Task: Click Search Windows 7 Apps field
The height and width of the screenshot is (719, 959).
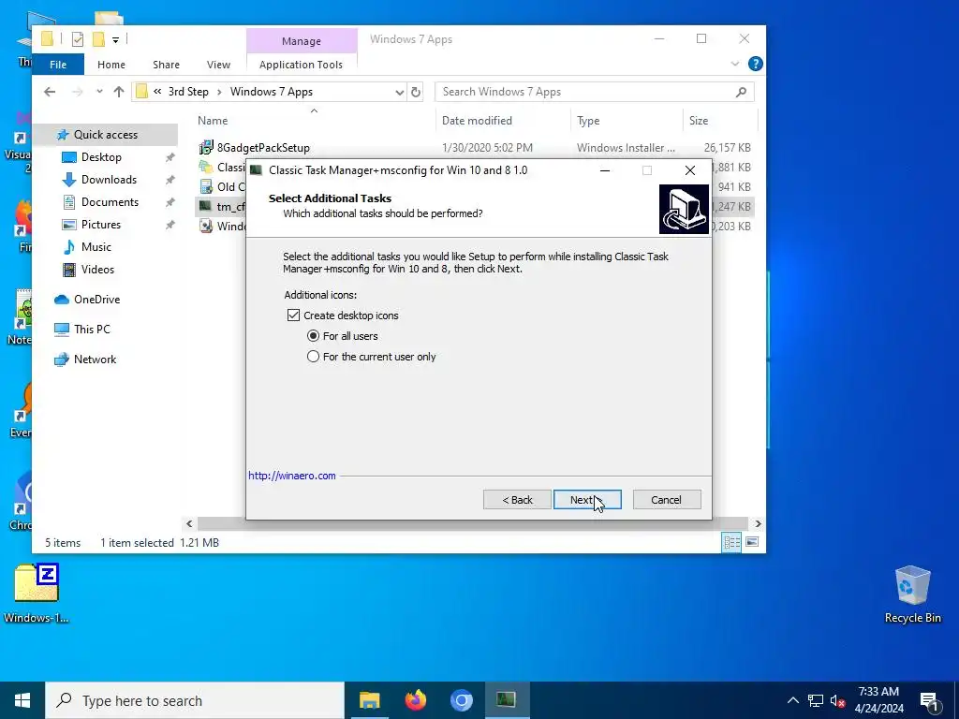Action: (x=595, y=92)
